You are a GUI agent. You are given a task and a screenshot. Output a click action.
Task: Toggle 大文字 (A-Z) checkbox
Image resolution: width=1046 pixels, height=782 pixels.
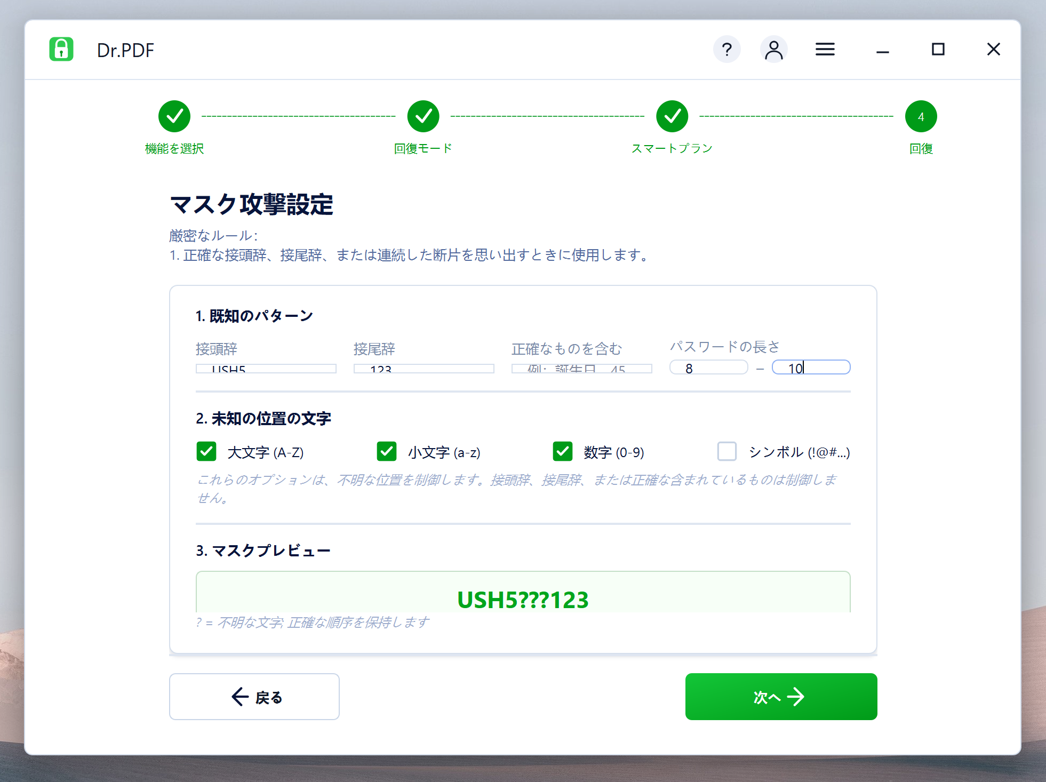click(x=206, y=451)
